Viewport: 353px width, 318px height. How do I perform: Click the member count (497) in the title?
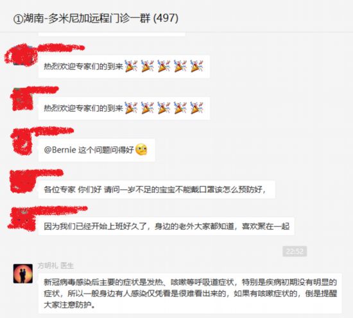pos(166,18)
